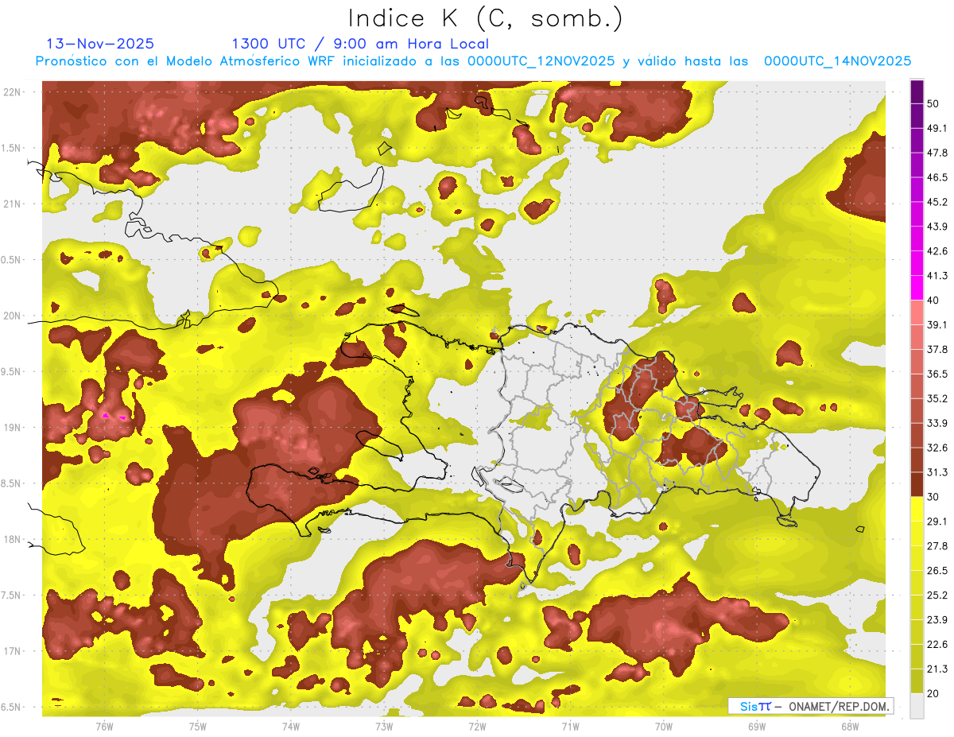
Task: Click the '49.1' value on color scale
Action: coord(937,128)
